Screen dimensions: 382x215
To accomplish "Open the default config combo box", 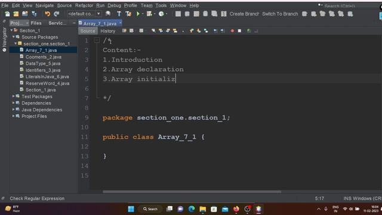I will tap(84, 14).
